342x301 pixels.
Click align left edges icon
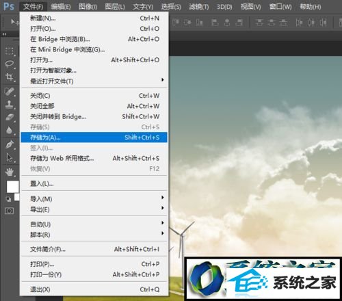tap(215, 23)
